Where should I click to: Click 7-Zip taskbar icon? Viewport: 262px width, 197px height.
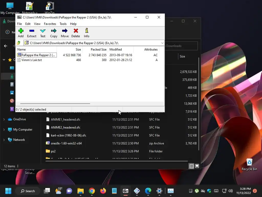pos(125,191)
